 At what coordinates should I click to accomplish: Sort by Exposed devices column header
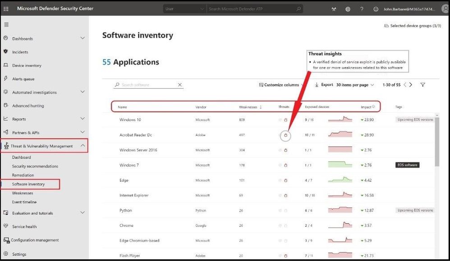[x=317, y=107]
